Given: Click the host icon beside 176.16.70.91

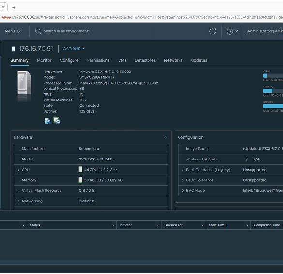Looking at the screenshot, I should [x=13, y=49].
